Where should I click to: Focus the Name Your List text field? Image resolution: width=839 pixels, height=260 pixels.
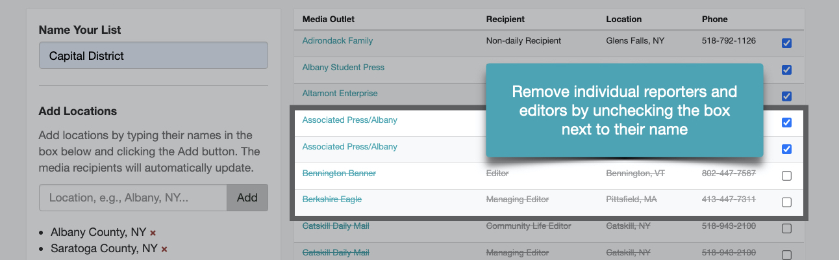point(153,56)
